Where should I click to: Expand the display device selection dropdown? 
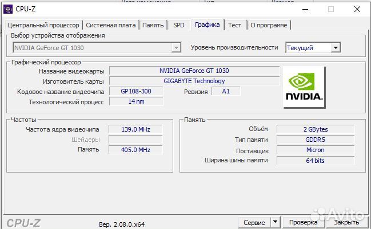click(x=176, y=48)
